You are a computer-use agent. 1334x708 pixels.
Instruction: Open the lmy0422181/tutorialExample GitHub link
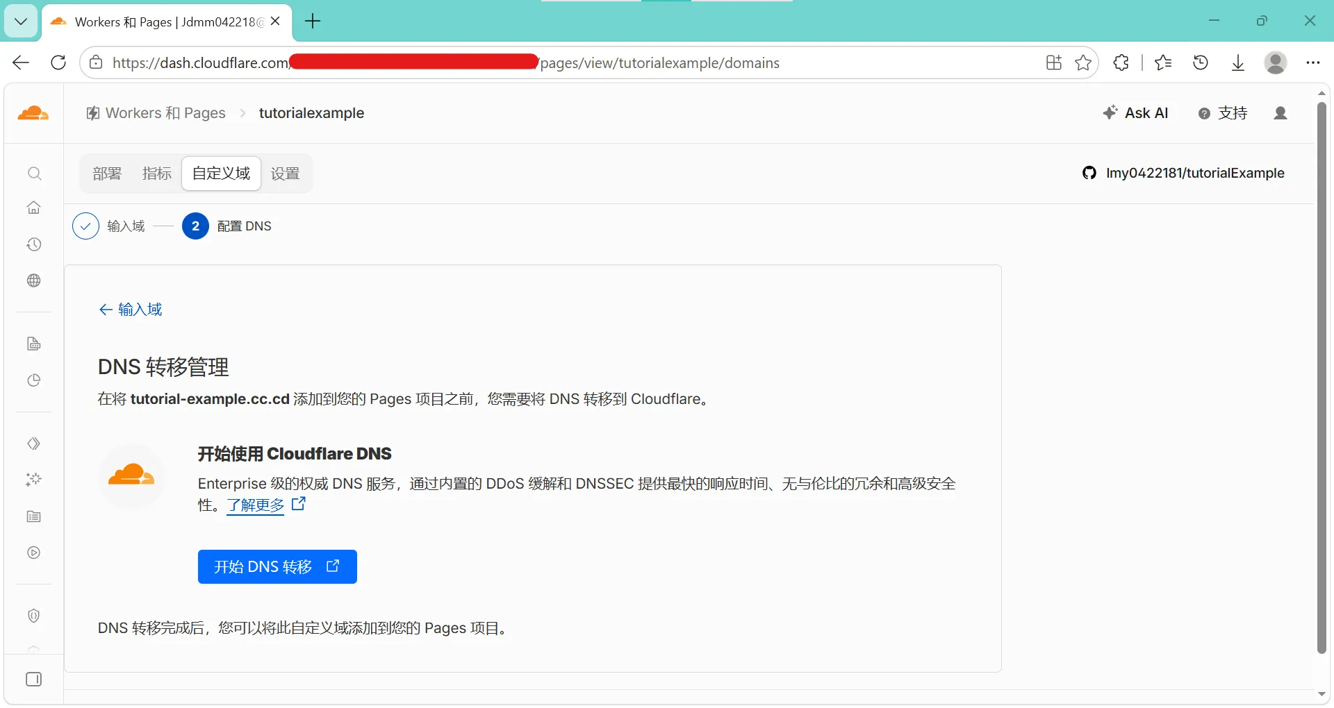pyautogui.click(x=1183, y=173)
